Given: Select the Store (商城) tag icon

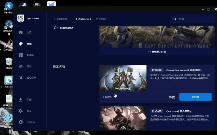Looking at the screenshot, I should [x=21, y=44].
